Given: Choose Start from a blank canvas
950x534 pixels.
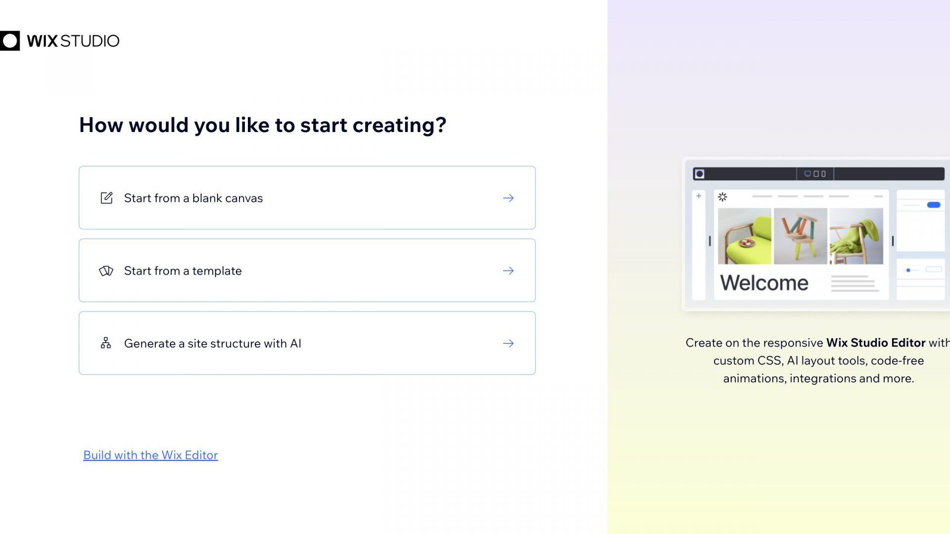Looking at the screenshot, I should [x=307, y=198].
